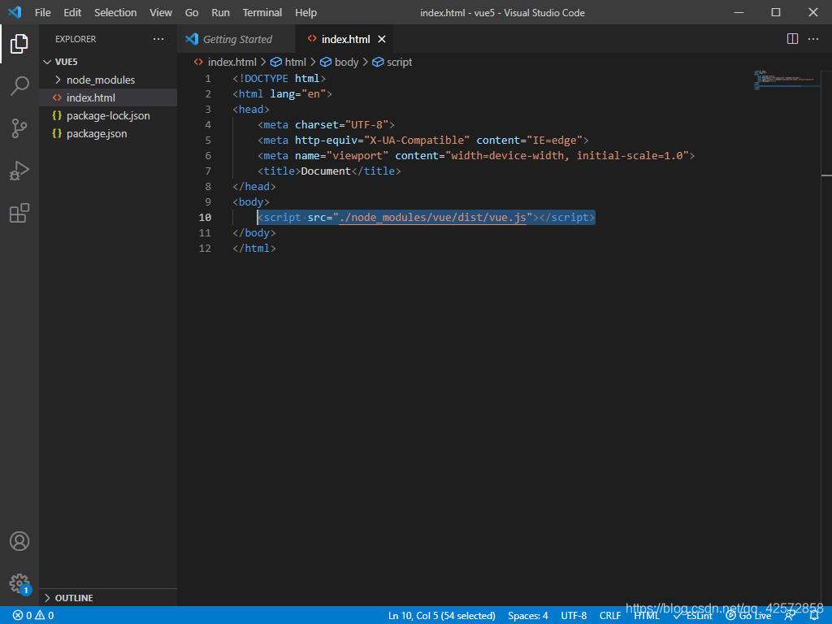
Task: Open the Selection menu
Action: coord(115,12)
